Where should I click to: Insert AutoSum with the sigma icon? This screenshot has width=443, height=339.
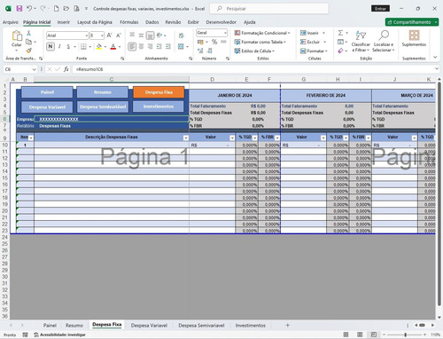[x=340, y=33]
